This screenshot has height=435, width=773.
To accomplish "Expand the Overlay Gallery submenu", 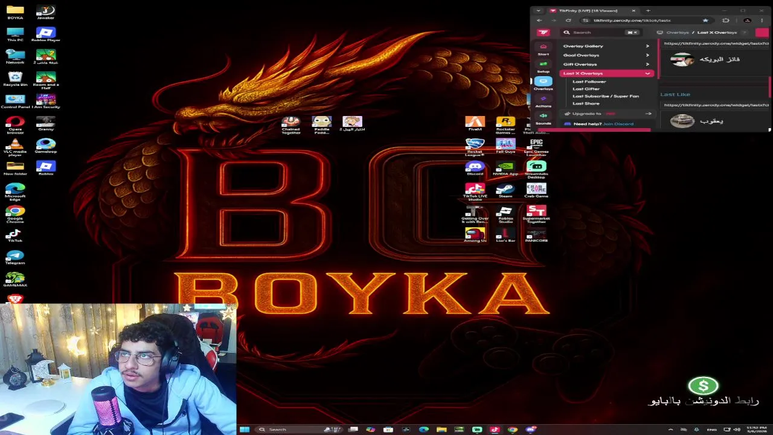I will pyautogui.click(x=606, y=46).
